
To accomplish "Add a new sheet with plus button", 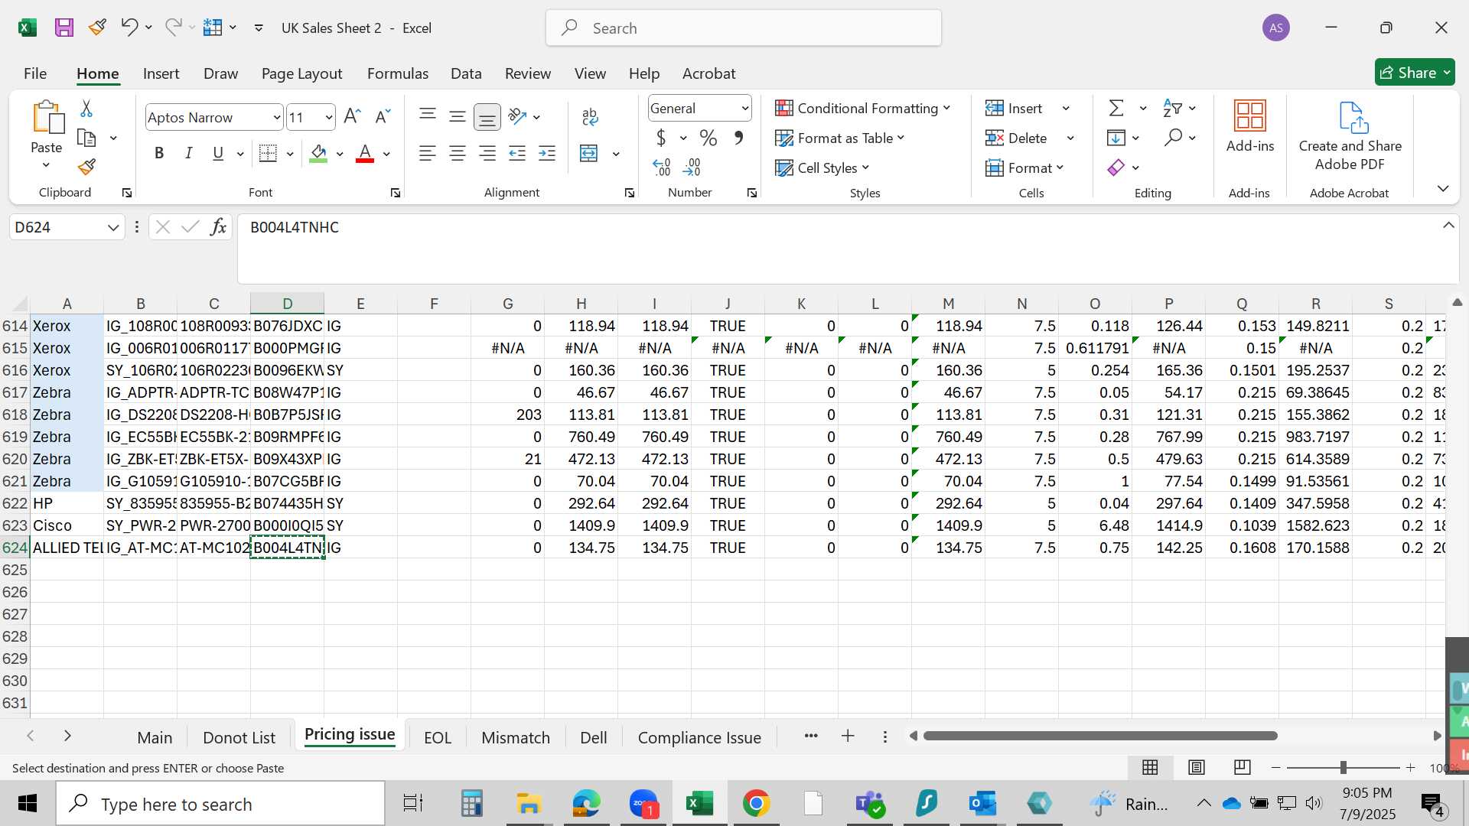I will coord(848,736).
